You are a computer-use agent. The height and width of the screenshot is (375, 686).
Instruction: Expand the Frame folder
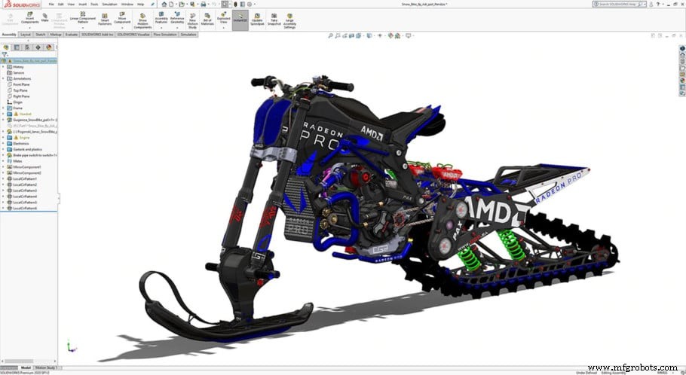[x=4, y=108]
